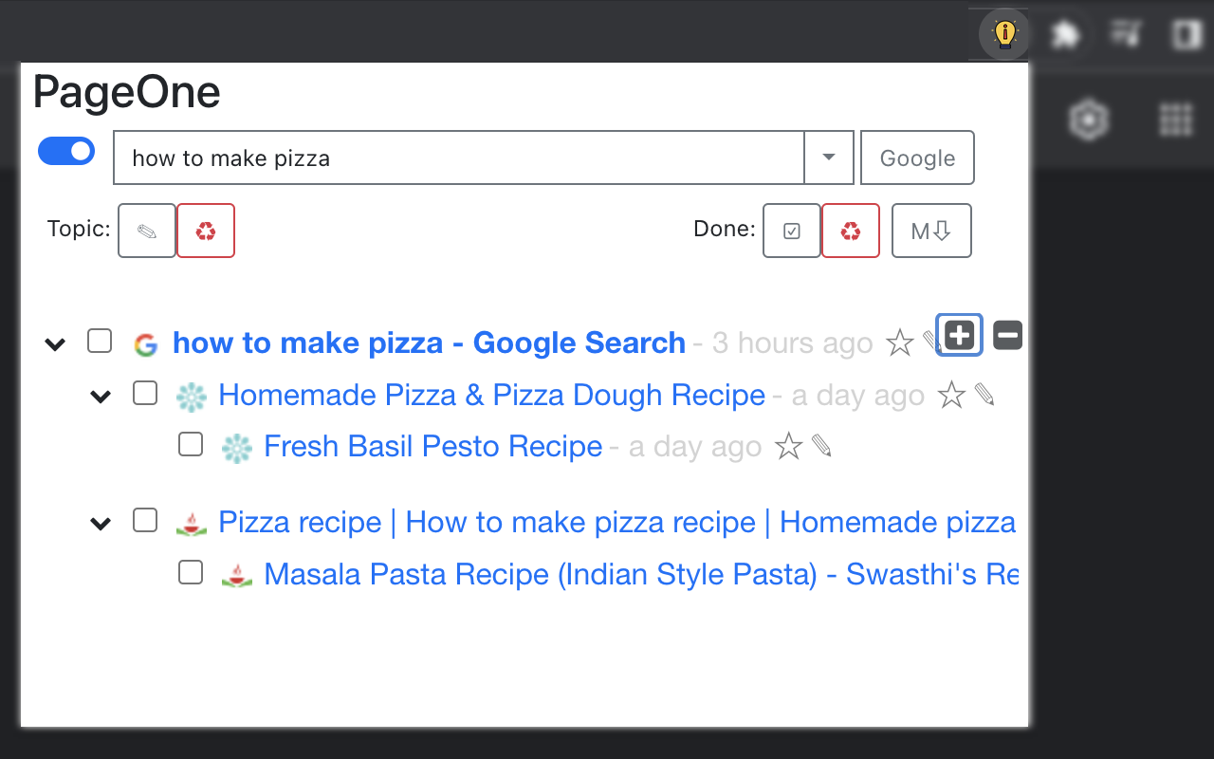Viewport: 1214px width, 759px height.
Task: Star the Homemade Pizza & Pizza Dough entry
Action: pyautogui.click(x=950, y=395)
